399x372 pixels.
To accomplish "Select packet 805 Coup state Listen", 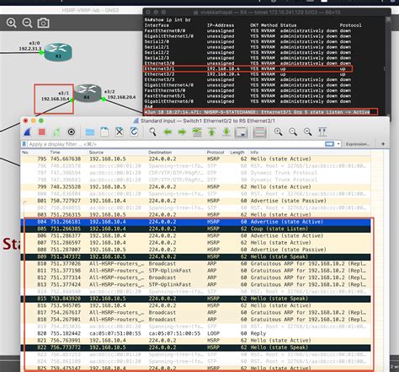I will click(x=195, y=229).
